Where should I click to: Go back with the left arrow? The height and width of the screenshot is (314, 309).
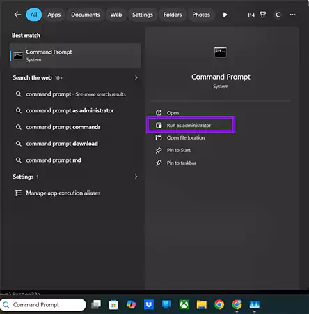tap(17, 15)
